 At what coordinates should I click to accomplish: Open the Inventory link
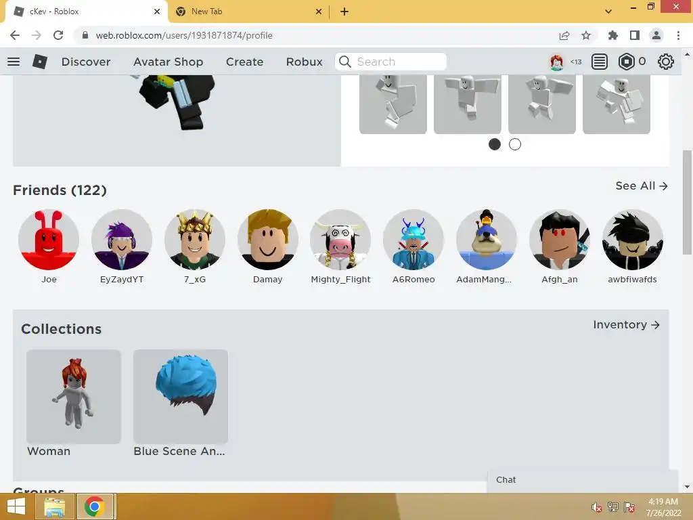(x=626, y=324)
